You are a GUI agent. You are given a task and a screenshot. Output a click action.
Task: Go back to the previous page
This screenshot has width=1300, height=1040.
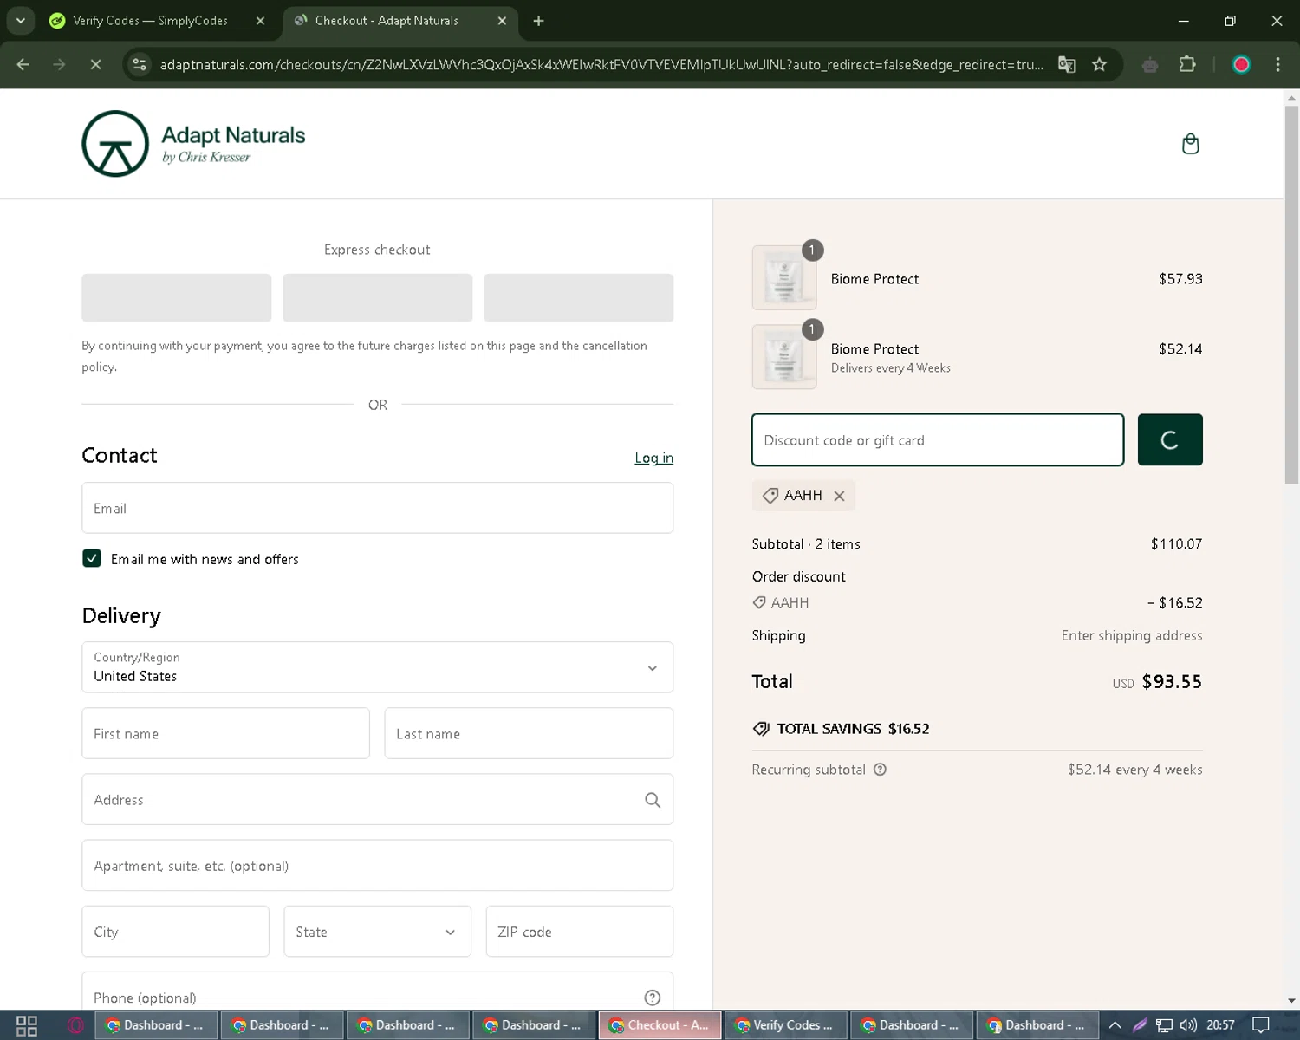[x=23, y=64]
